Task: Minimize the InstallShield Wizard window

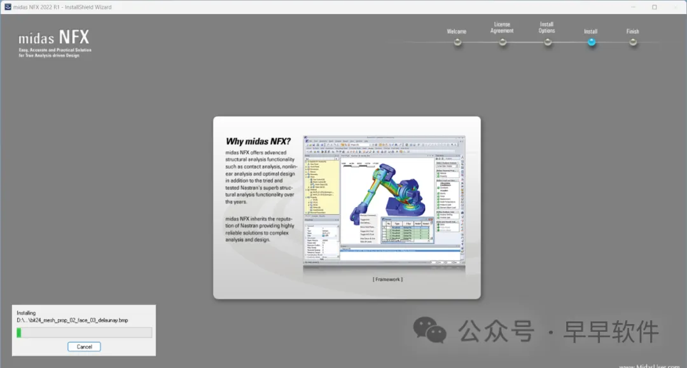Action: point(633,7)
